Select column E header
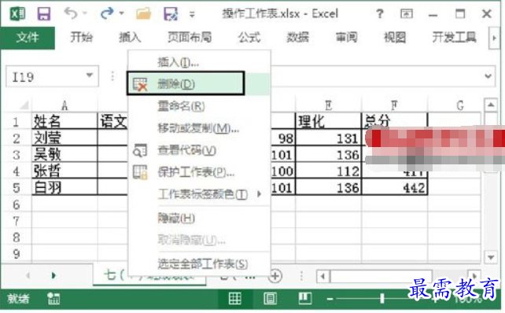The image size is (505, 313). click(x=329, y=105)
